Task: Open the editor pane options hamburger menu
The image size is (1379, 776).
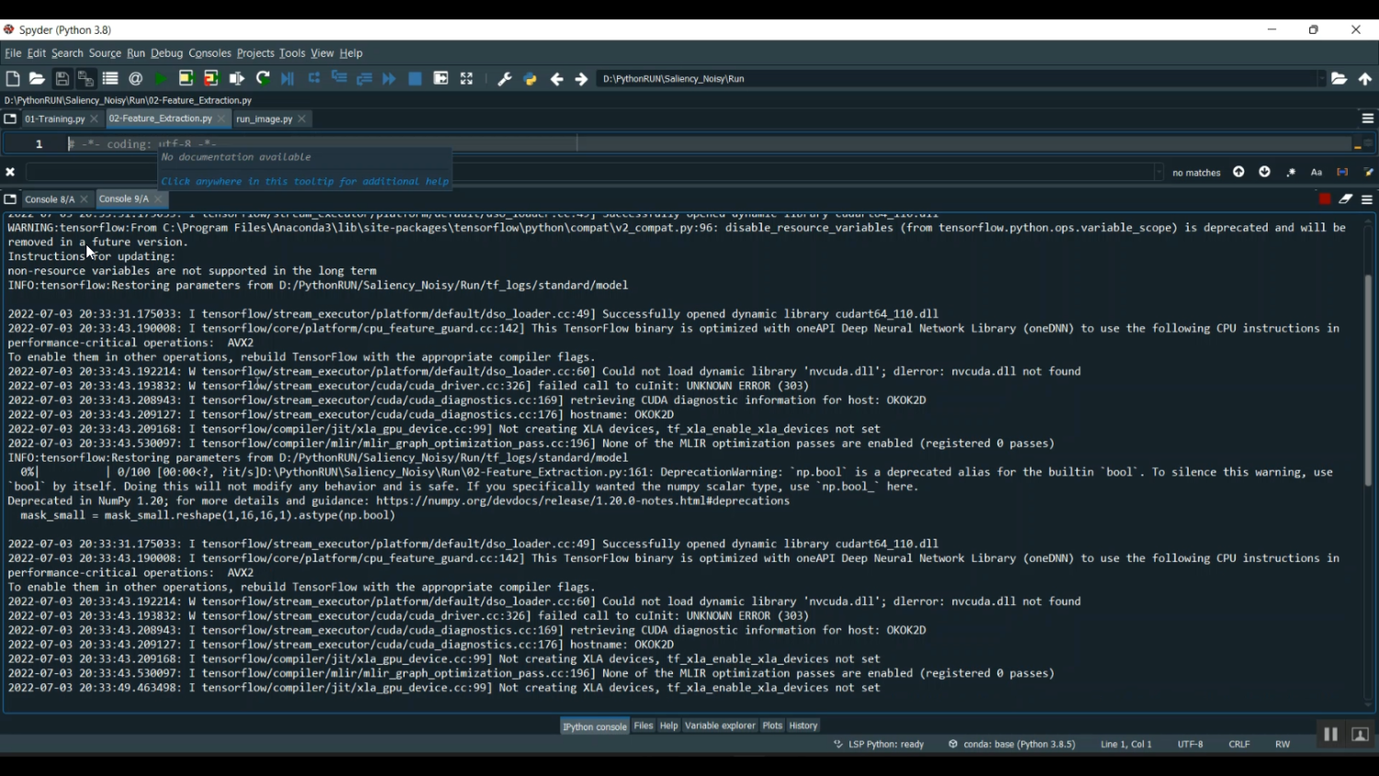Action: click(x=1367, y=119)
